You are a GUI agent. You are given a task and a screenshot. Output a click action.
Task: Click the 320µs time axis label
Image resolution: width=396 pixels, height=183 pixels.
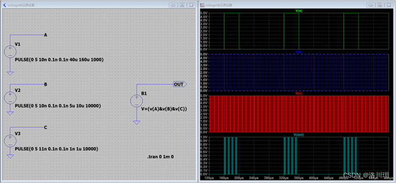pos(284,178)
